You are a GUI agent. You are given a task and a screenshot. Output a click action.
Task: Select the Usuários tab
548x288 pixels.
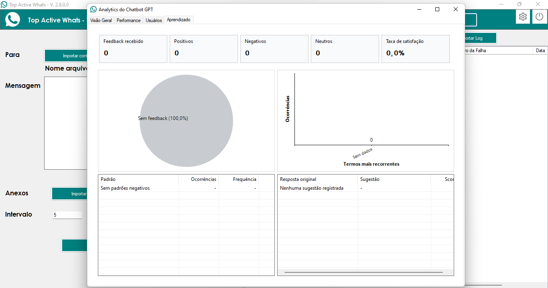point(154,20)
